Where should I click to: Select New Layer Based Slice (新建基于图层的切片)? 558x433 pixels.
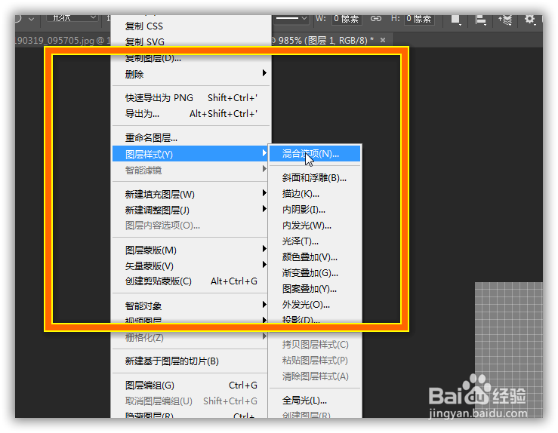tap(190, 361)
